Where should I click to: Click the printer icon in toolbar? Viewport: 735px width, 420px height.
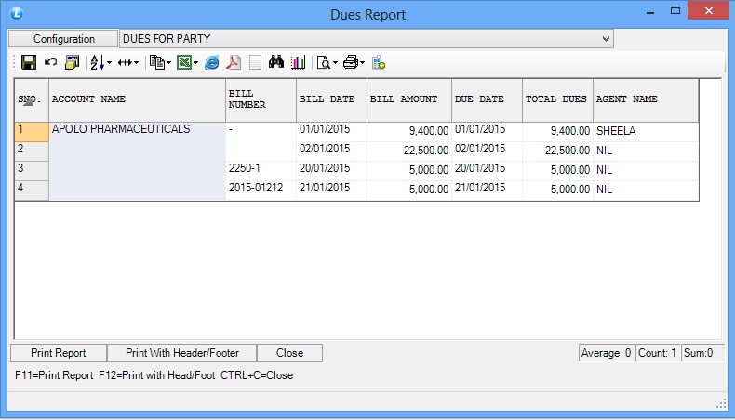coord(350,62)
